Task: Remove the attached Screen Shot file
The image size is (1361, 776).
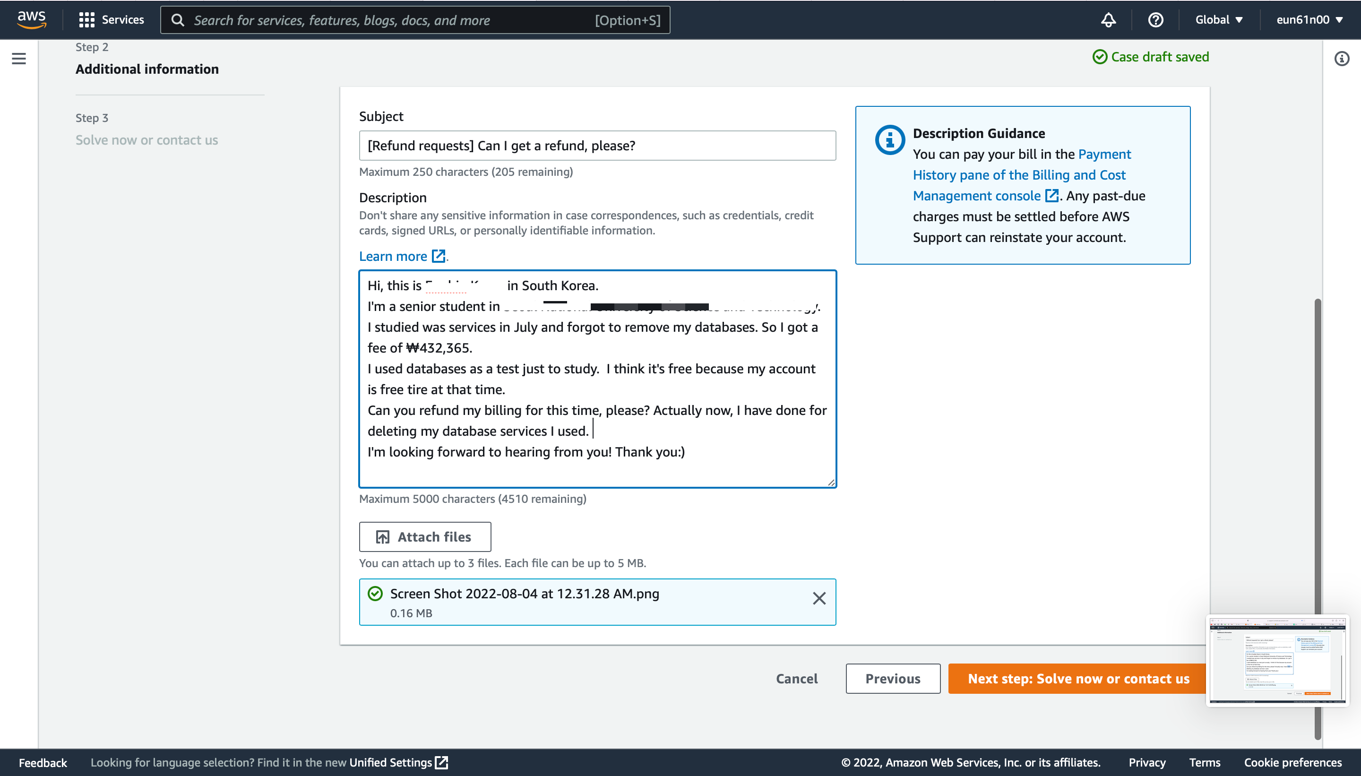Action: coord(819,598)
